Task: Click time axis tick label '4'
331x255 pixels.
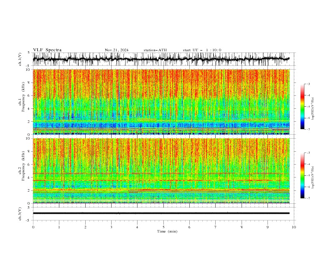Action: pos(137,227)
